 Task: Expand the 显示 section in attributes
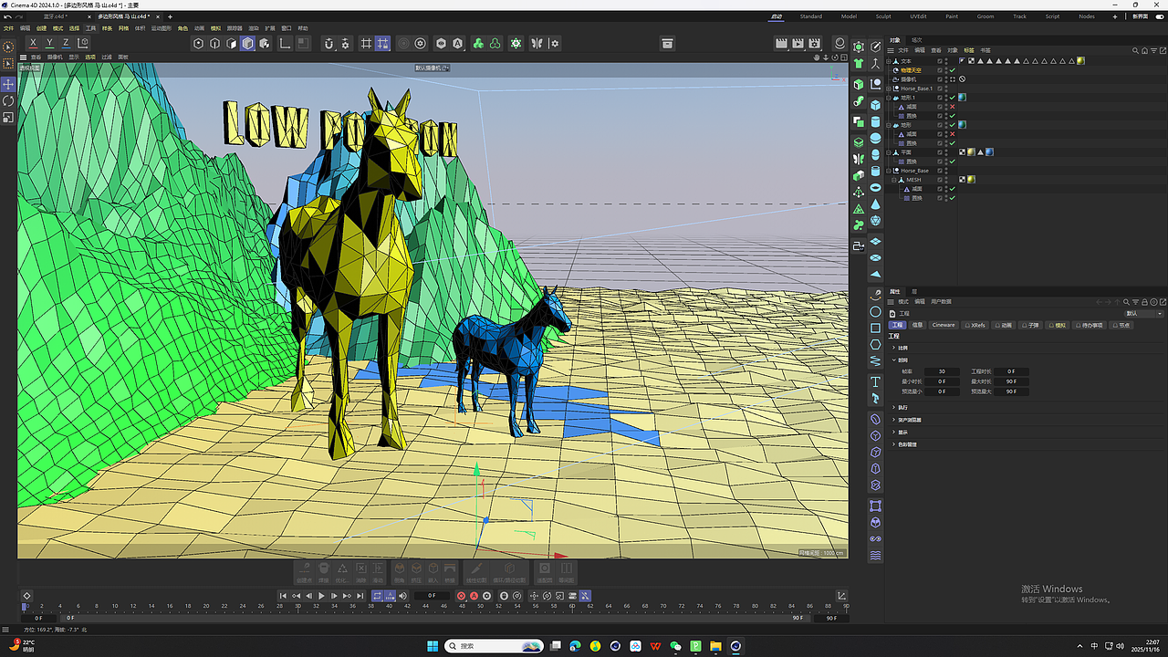[x=893, y=433]
